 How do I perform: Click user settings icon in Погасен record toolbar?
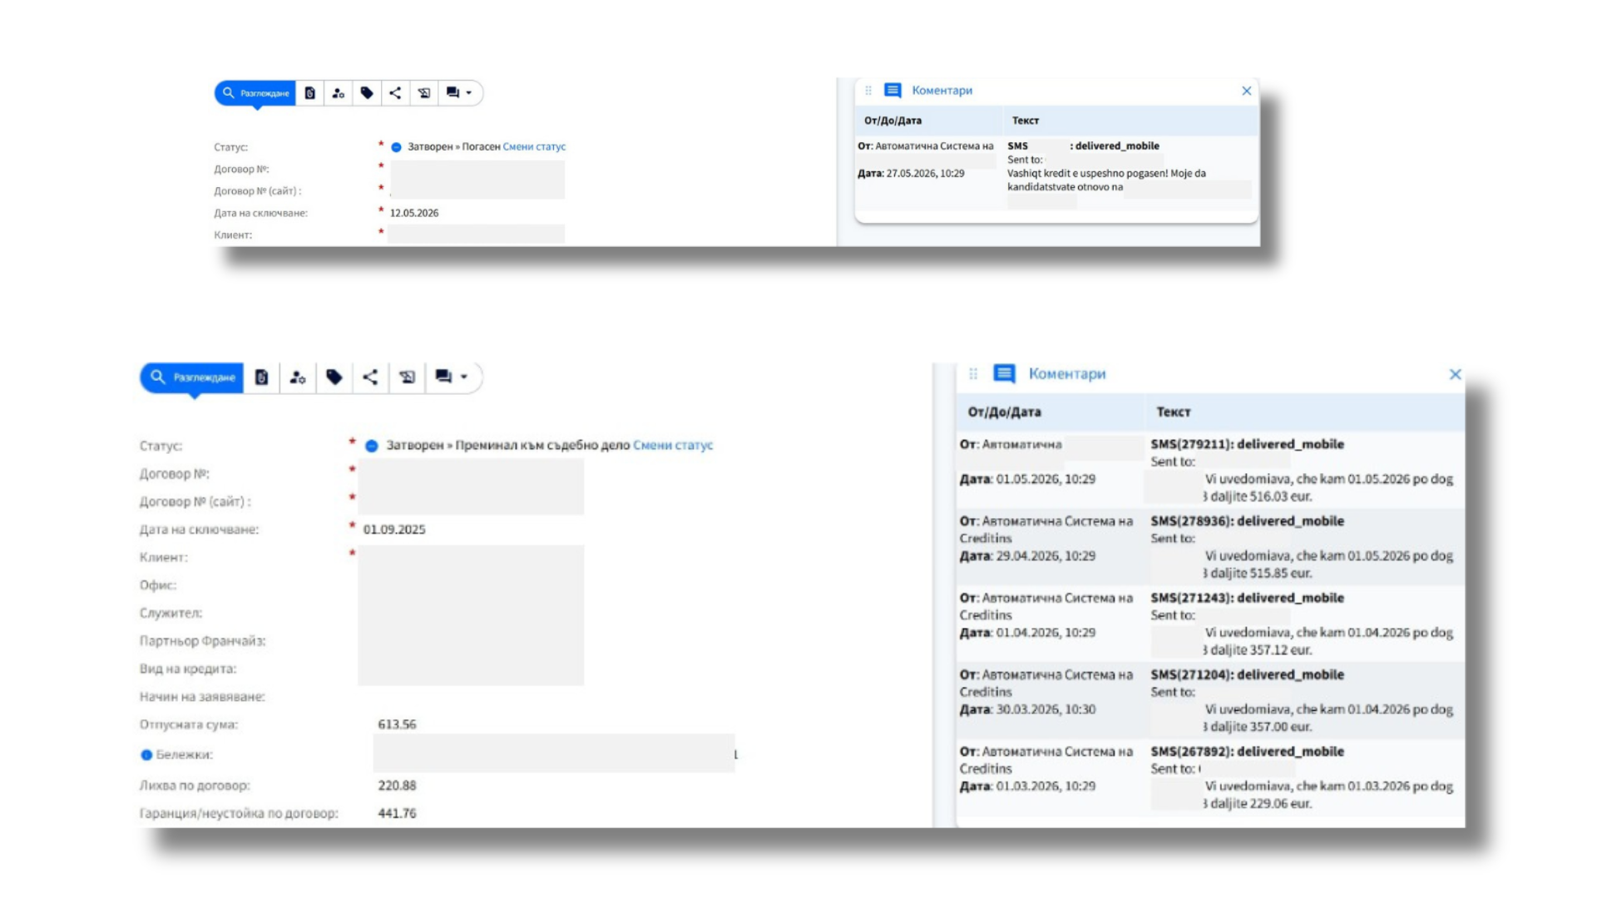(338, 93)
